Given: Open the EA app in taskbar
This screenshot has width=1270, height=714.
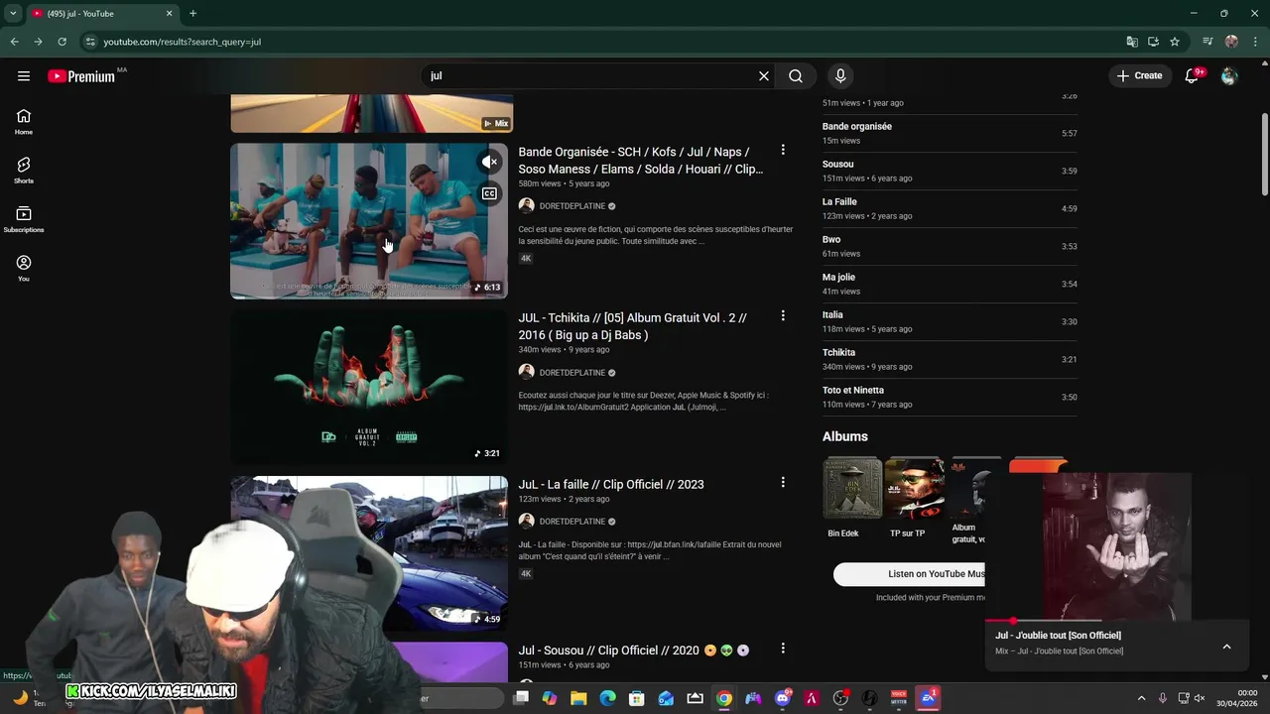Looking at the screenshot, I should (929, 698).
